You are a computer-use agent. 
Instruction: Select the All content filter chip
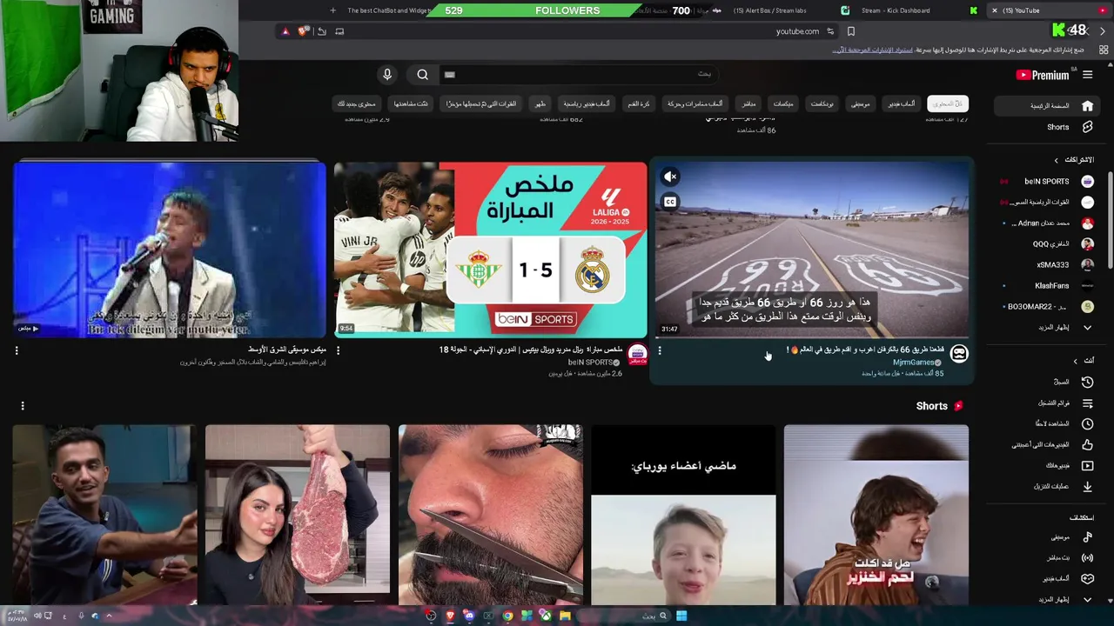(x=948, y=103)
